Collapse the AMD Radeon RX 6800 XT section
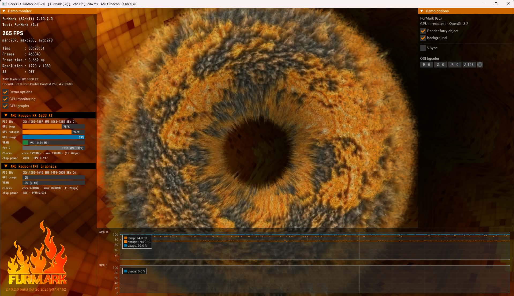The width and height of the screenshot is (514, 296). [6, 115]
